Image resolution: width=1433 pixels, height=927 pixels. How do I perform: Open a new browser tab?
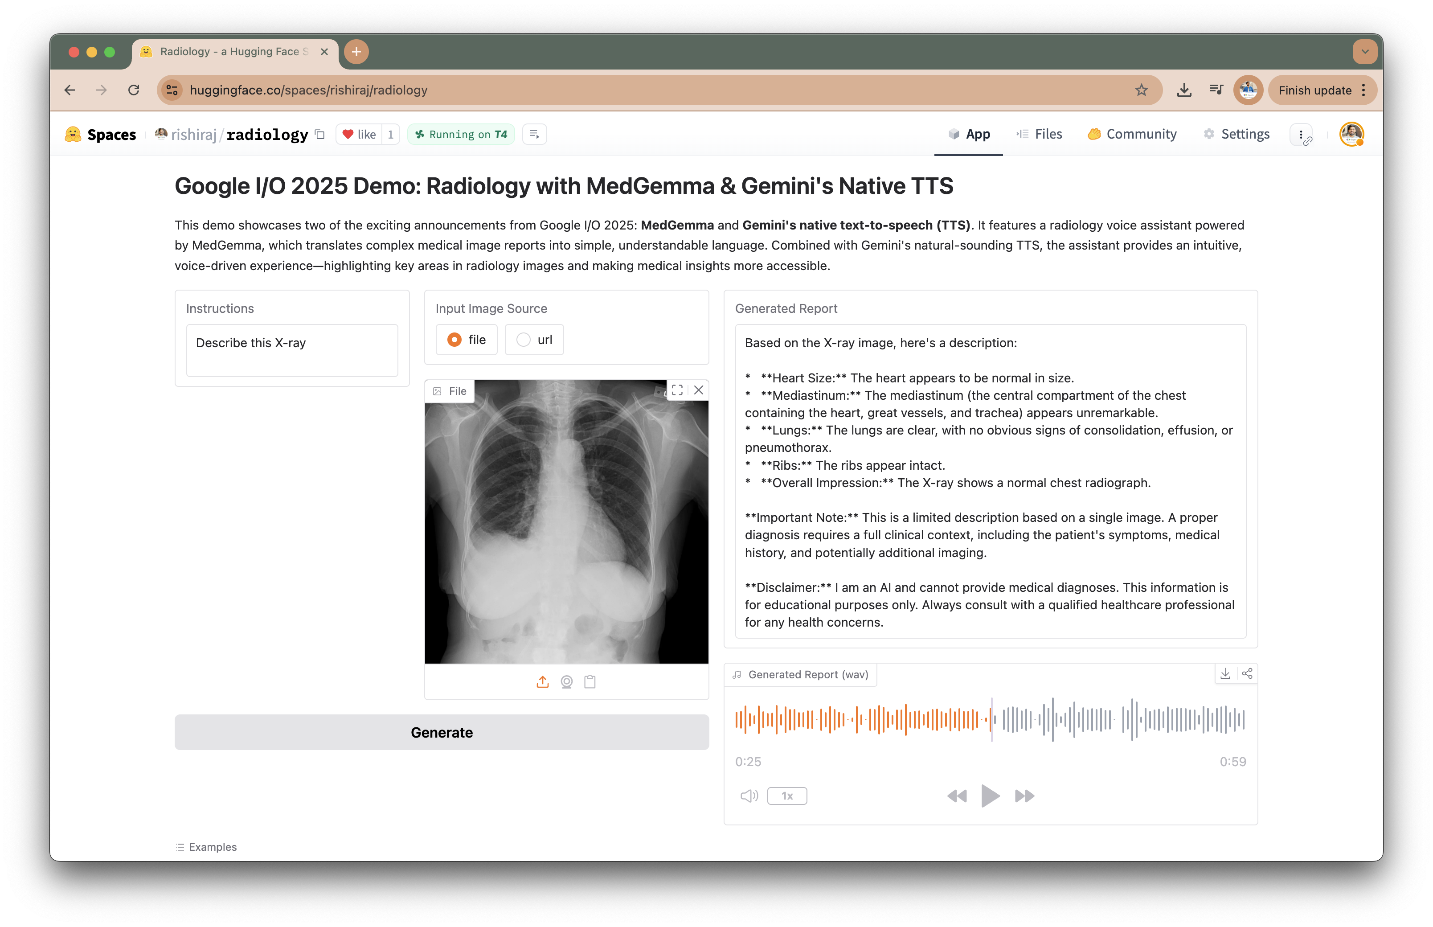pos(356,52)
